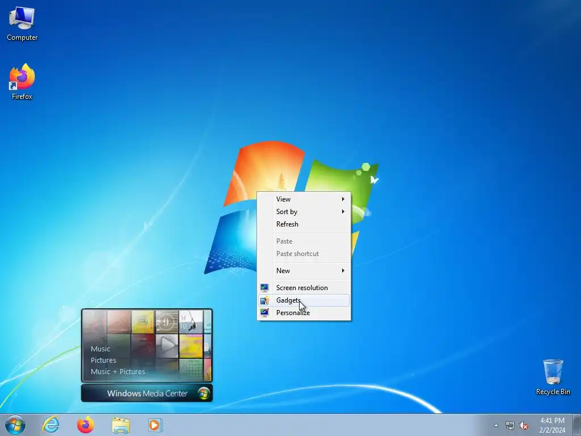This screenshot has width=581, height=436.
Task: Select Music in Media Center gadget
Action: [100, 349]
